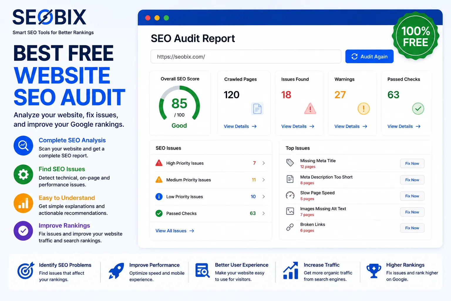Click Fix Now for Meta Description Too Short

tap(412, 180)
